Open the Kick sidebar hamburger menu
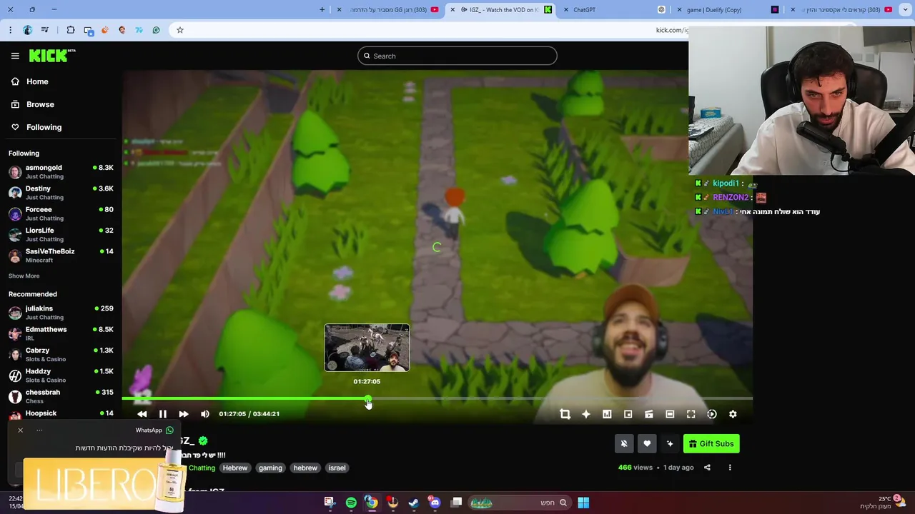The image size is (915, 514). pyautogui.click(x=15, y=56)
